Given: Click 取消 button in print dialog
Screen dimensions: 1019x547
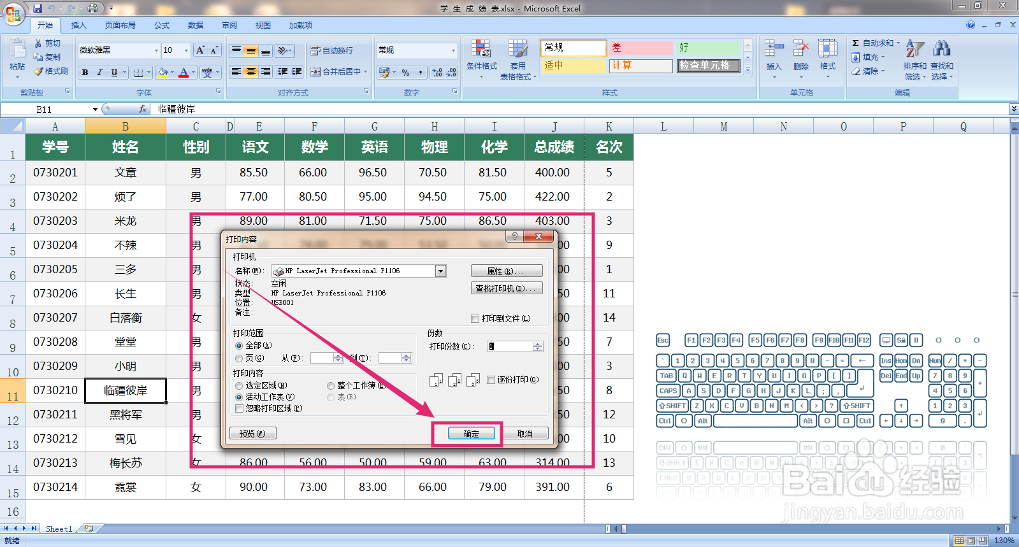Looking at the screenshot, I should point(524,434).
